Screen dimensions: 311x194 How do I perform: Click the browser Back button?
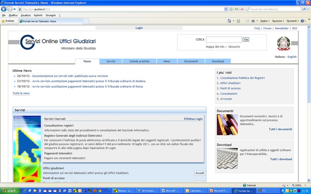(4, 9)
